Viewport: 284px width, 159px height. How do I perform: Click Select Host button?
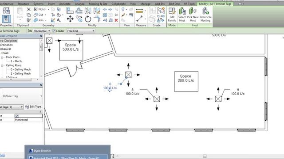(182, 15)
